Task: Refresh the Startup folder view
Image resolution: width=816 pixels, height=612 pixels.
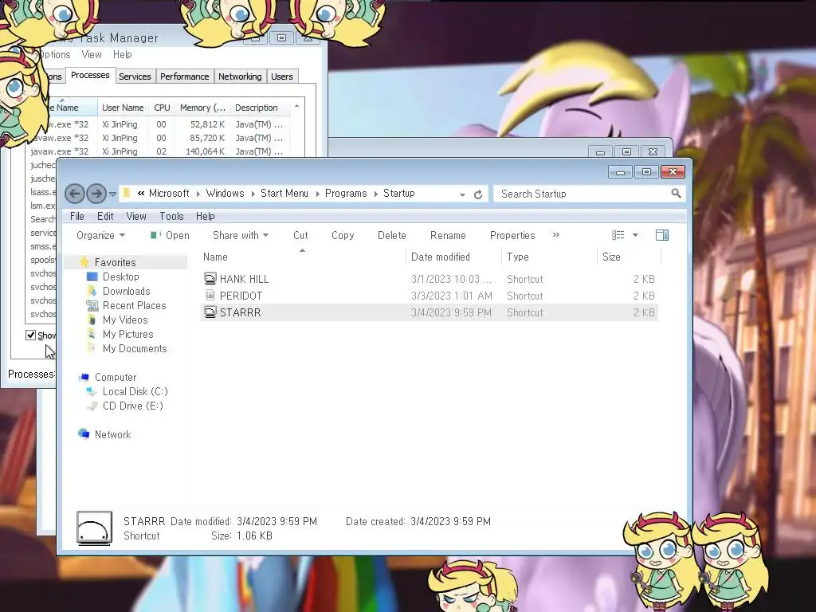Action: 478,194
